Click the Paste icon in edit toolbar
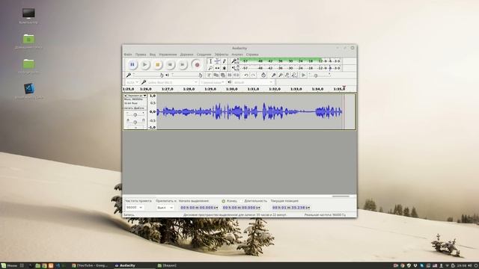 tap(223, 75)
